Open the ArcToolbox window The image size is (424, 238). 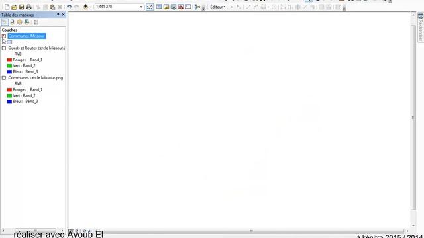181,7
